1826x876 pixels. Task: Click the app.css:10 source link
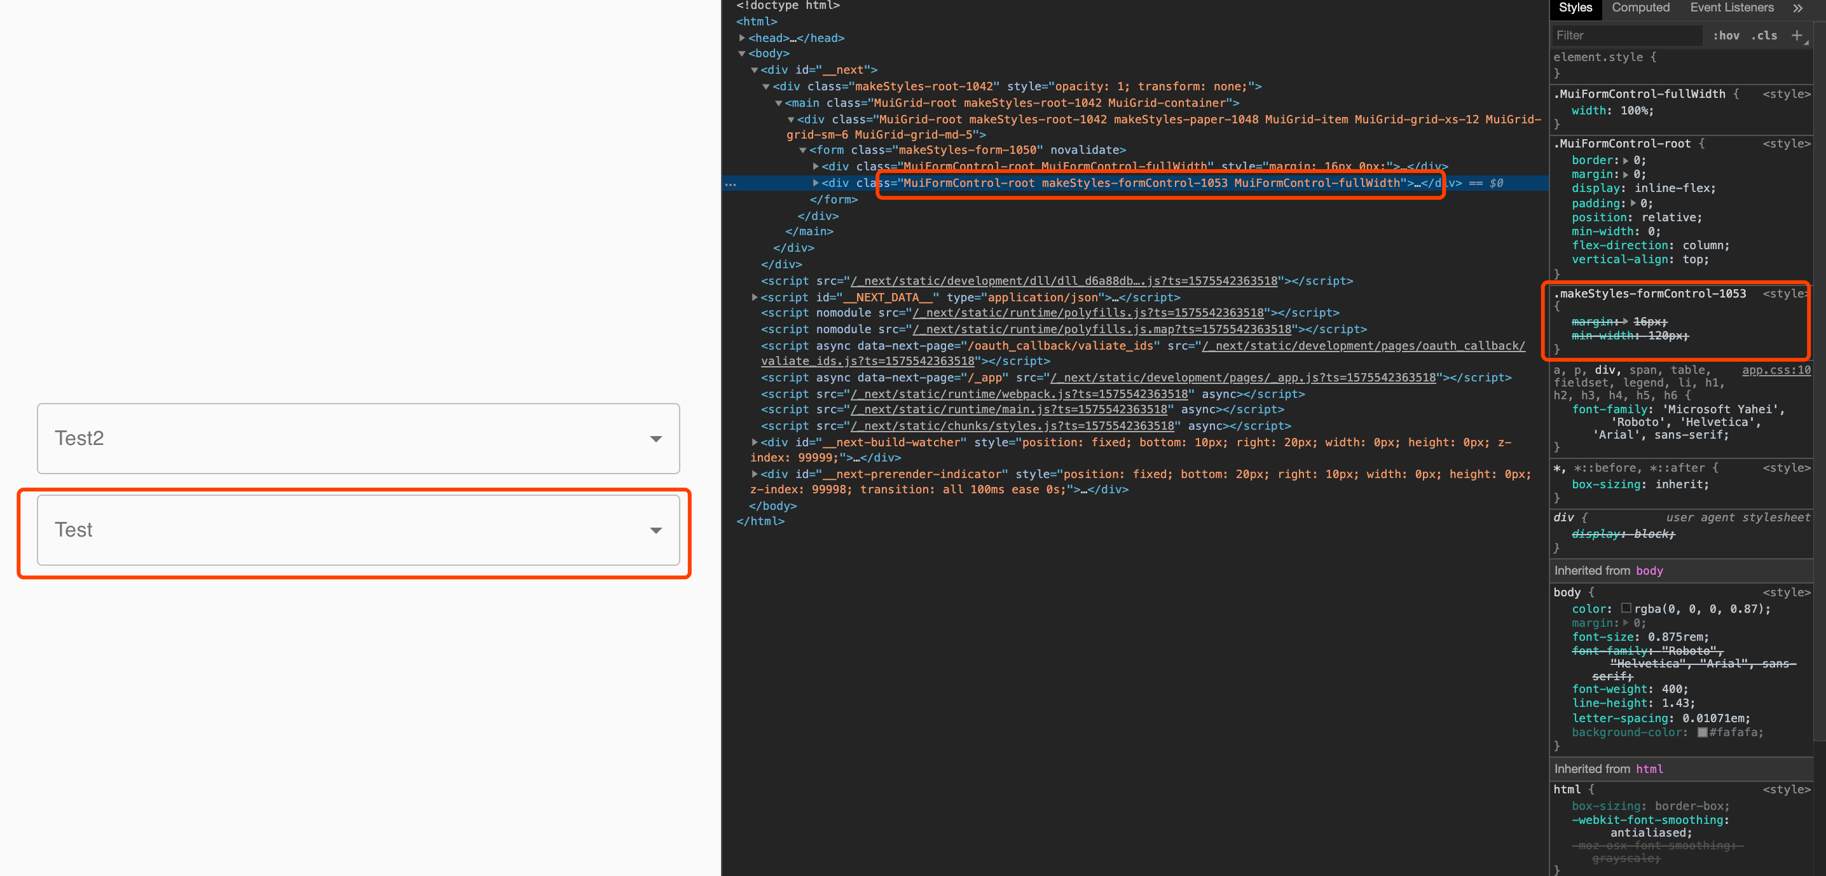point(1776,369)
